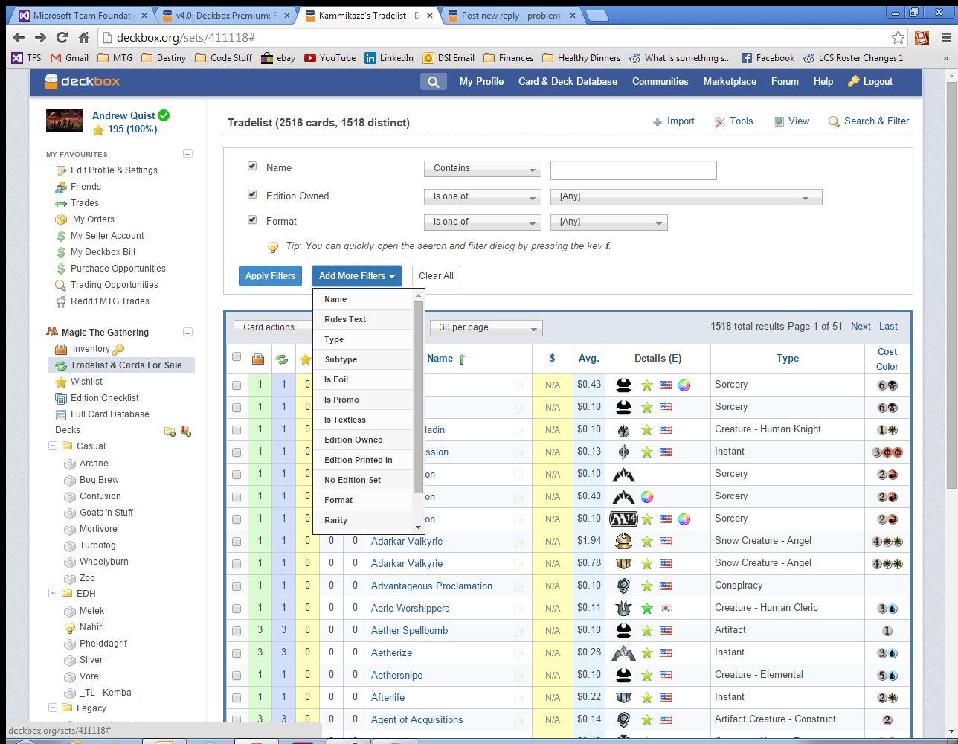The height and width of the screenshot is (744, 958).
Task: Click the magnifier search icon in navbar
Action: click(433, 82)
